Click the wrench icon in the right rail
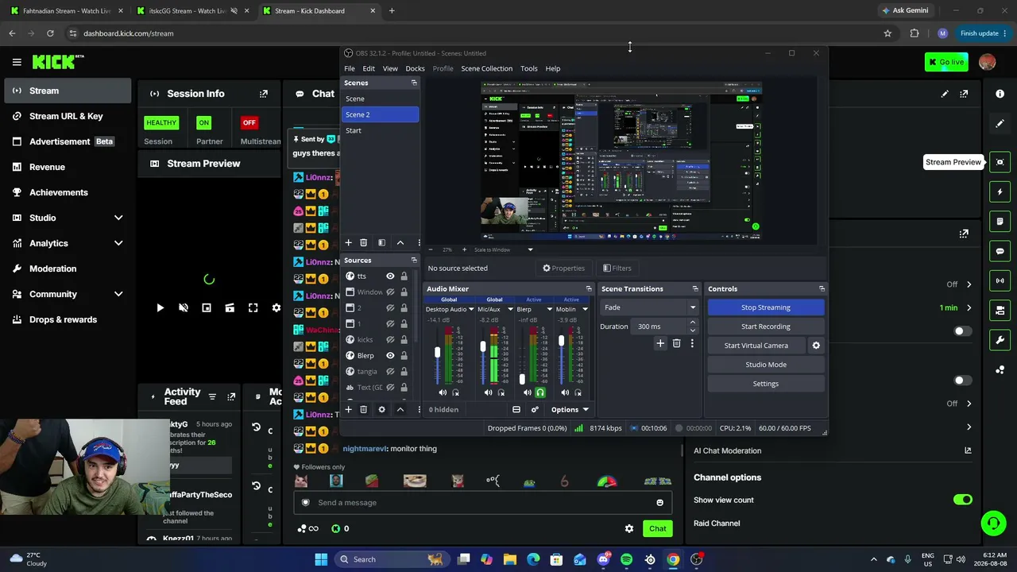The image size is (1017, 572). 1000,340
